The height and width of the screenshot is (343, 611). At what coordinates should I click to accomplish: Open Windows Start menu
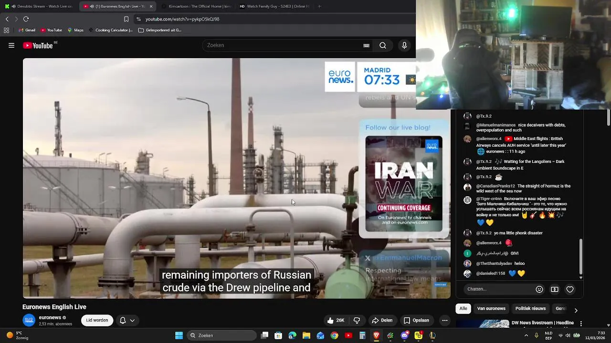pos(179,335)
